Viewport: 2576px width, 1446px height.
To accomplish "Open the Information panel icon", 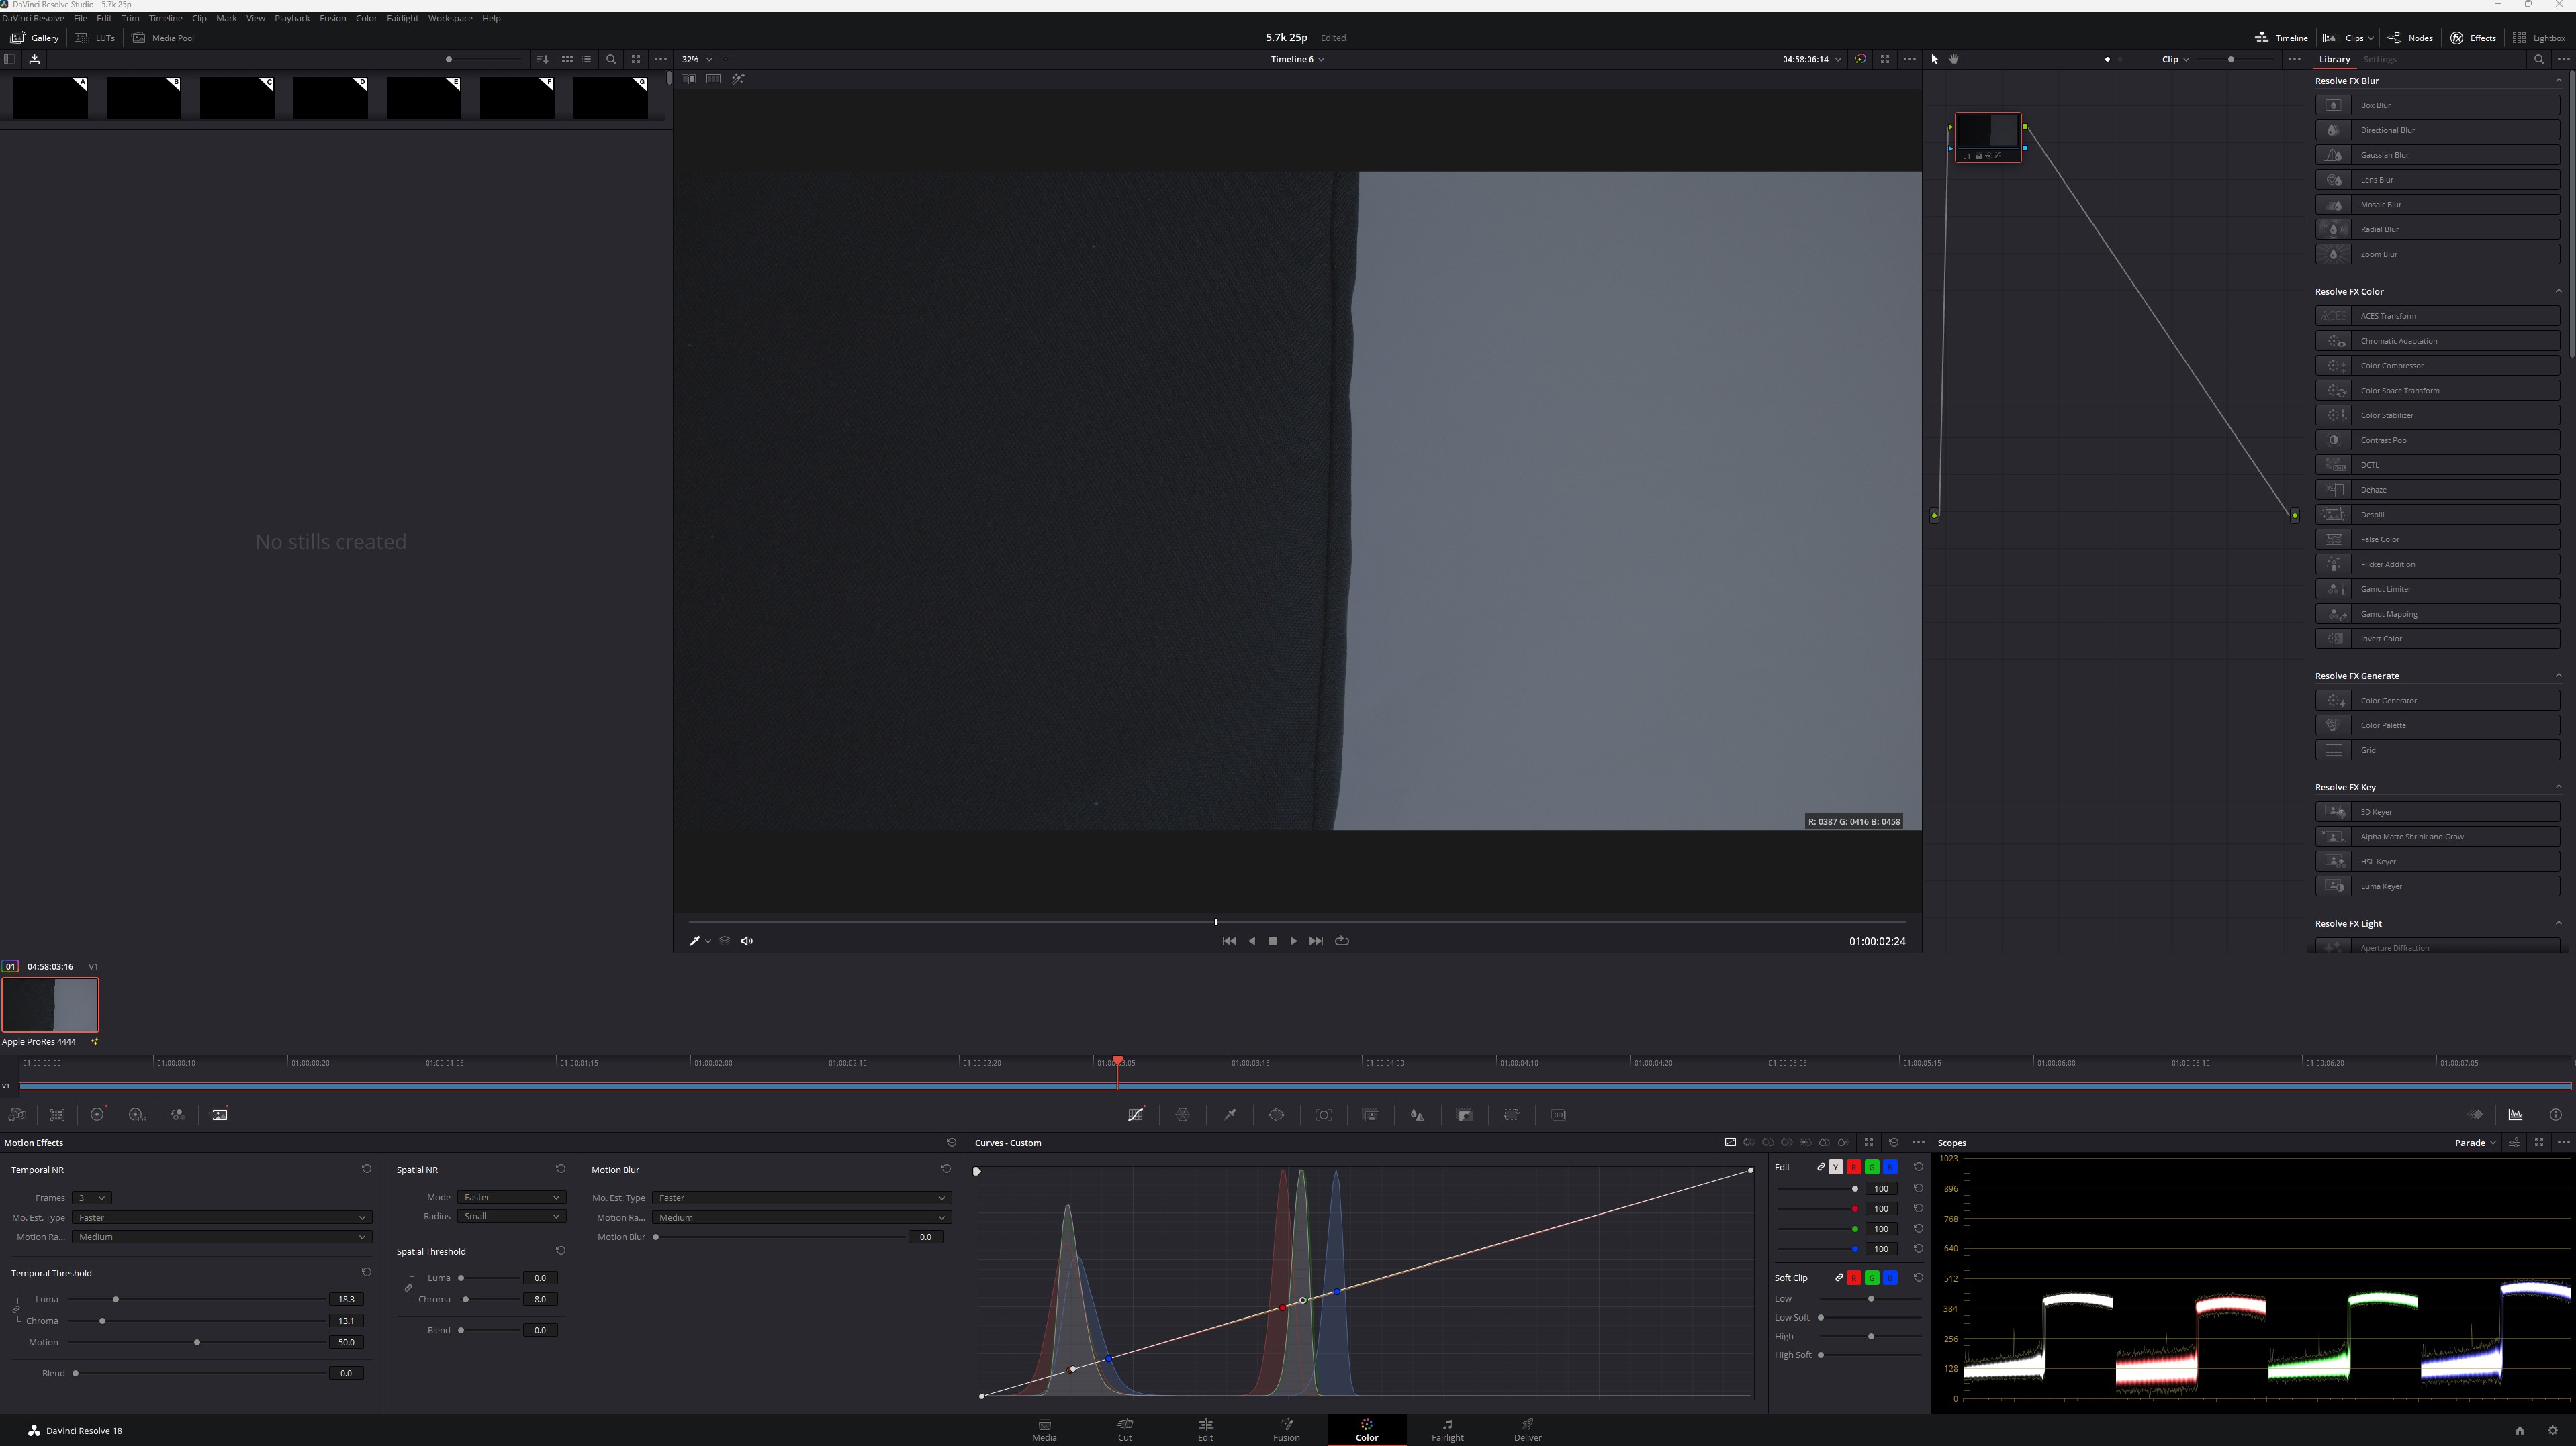I will click(2556, 1115).
